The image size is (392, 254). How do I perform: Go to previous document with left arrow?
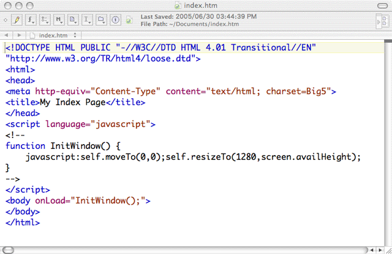tap(6, 35)
